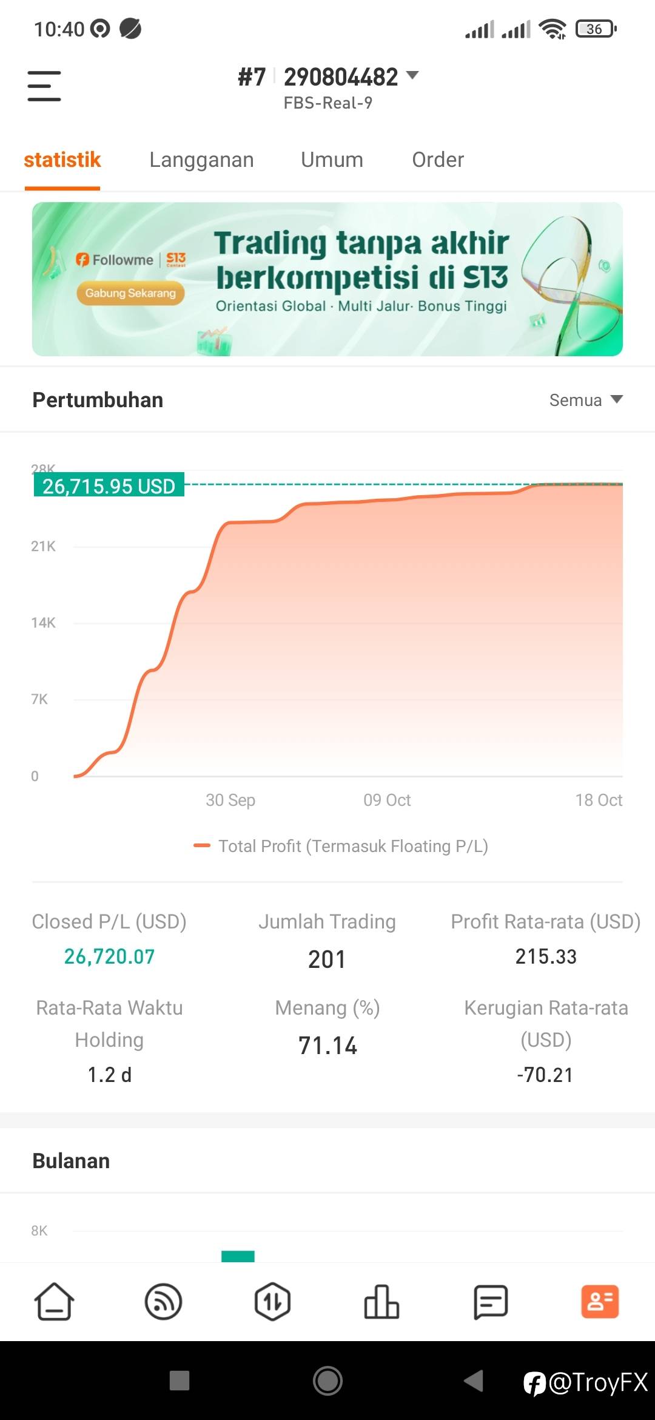
Task: Open the trade arrows hexagon icon
Action: coord(272,1302)
